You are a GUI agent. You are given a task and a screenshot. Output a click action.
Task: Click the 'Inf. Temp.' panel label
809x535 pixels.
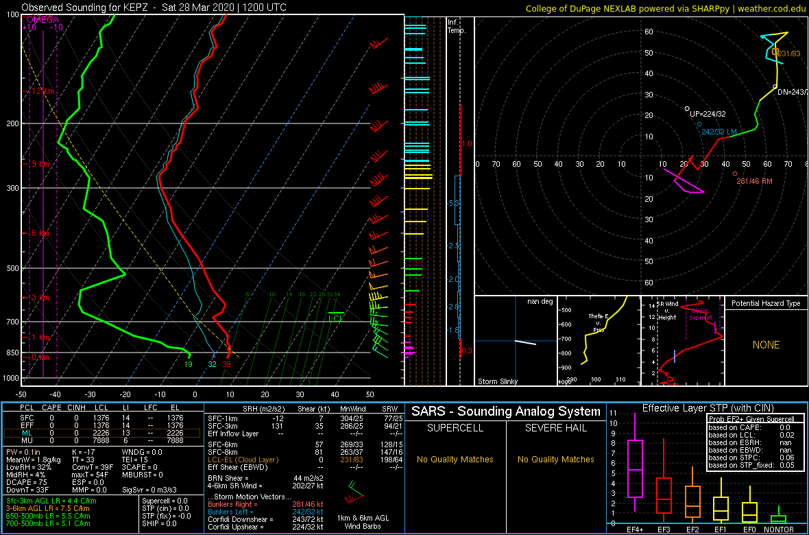point(456,26)
